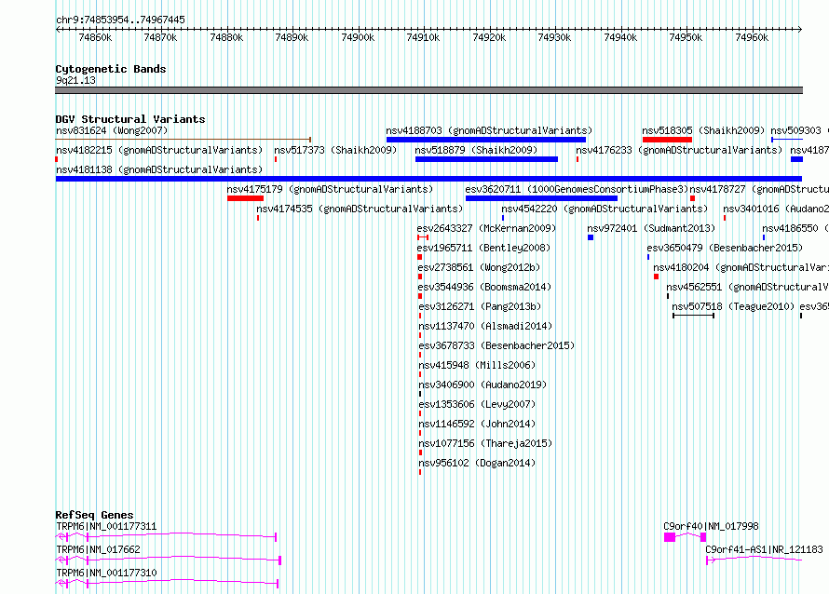Viewport: 829px width, 594px height.
Task: Open nsv1077156 (Thareja2015) label
Action: click(x=485, y=443)
